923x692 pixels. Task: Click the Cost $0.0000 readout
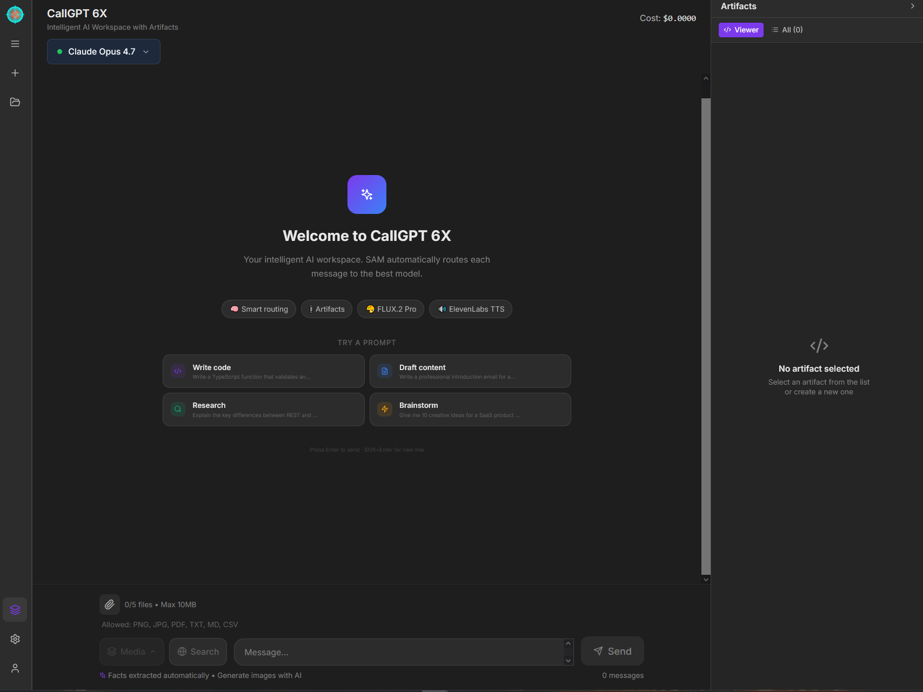668,18
